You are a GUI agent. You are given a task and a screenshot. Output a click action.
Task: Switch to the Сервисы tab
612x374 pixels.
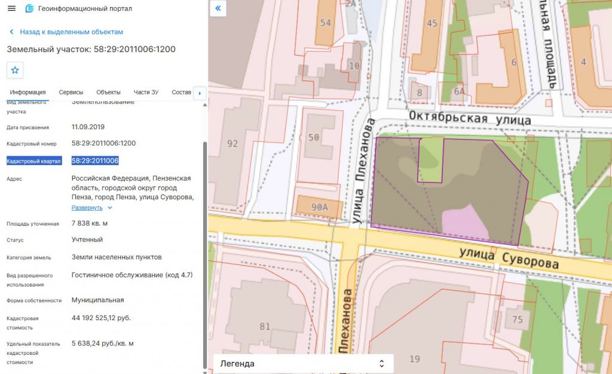[71, 92]
